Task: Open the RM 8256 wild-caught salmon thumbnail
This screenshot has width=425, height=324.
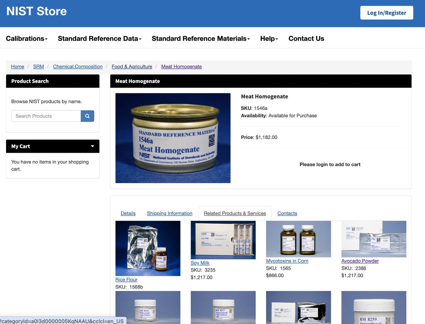Action: click(148, 307)
